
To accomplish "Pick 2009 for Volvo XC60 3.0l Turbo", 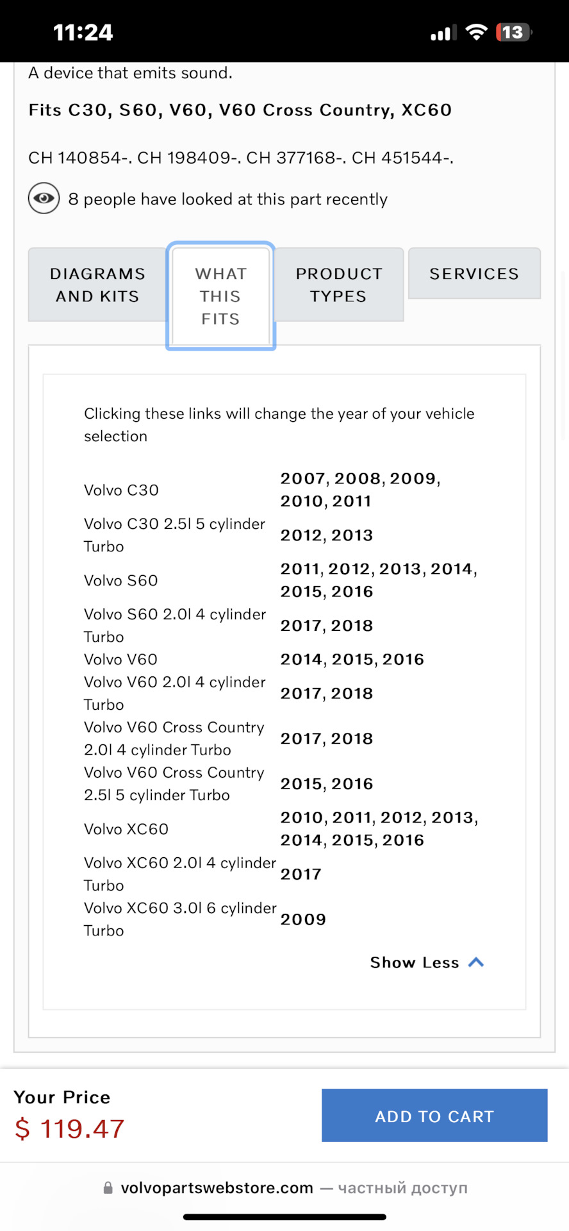I will pyautogui.click(x=303, y=919).
